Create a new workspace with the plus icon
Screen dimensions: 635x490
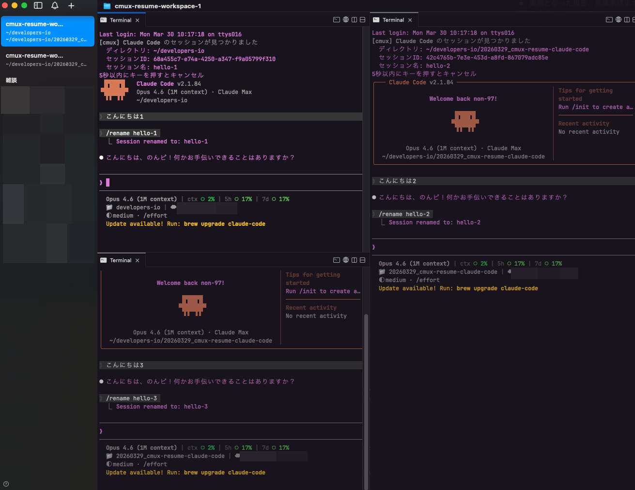[71, 6]
